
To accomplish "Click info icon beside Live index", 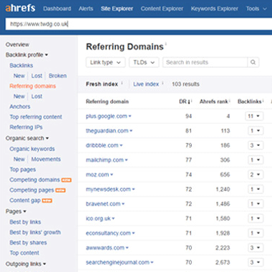I will pos(162,83).
